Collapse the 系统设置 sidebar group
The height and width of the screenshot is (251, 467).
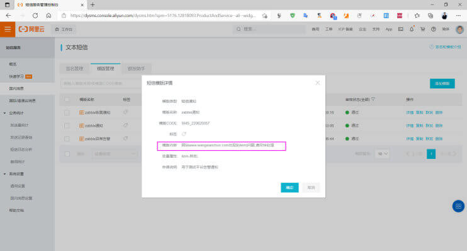[4, 173]
